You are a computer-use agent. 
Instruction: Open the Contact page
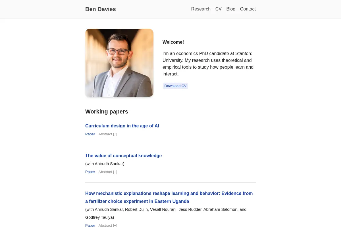click(x=248, y=9)
